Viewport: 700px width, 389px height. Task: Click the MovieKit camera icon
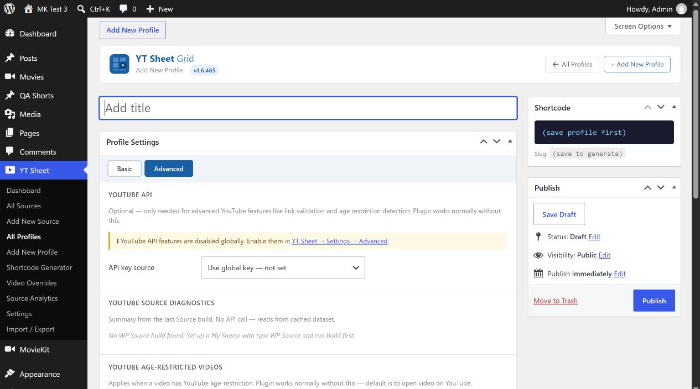[9, 349]
